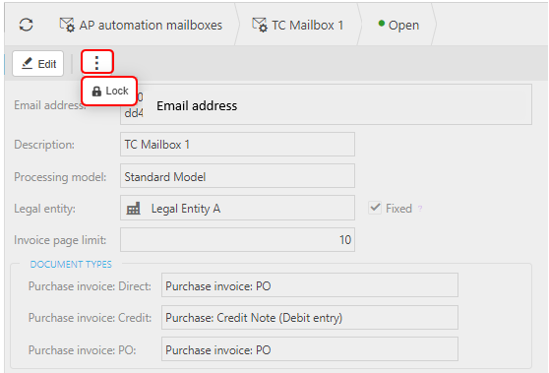Click the refresh icon
The width and height of the screenshot is (549, 373).
click(x=26, y=25)
